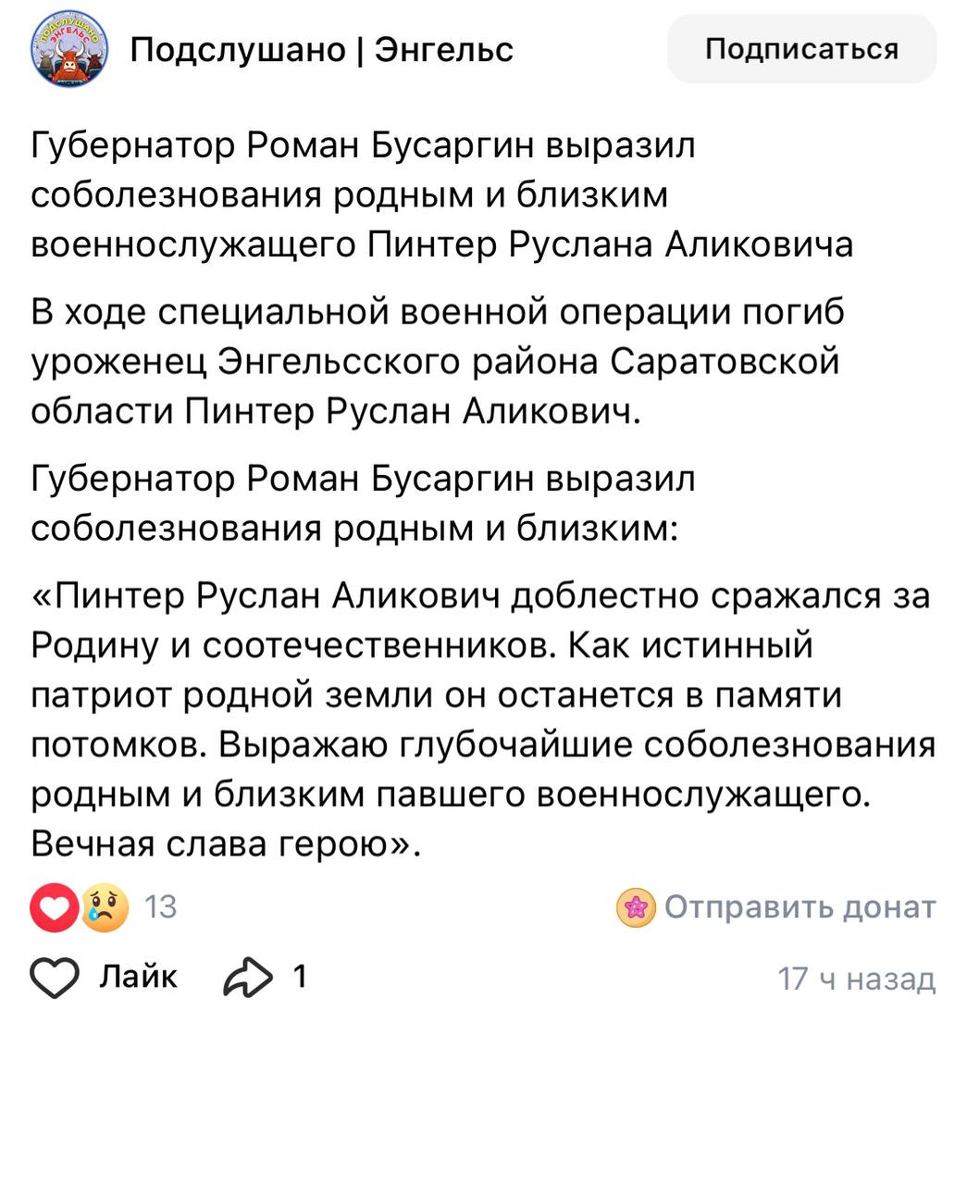Click the Подслушано Энгельс group avatar
This screenshot has width=967, height=1185.
click(69, 49)
